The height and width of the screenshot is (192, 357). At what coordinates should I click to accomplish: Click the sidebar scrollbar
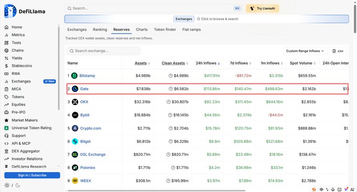(x=59, y=68)
